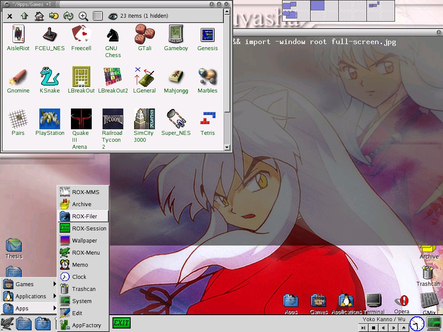Open the bookmarks toolbar icon in filer
443x332 pixels.
(54, 16)
